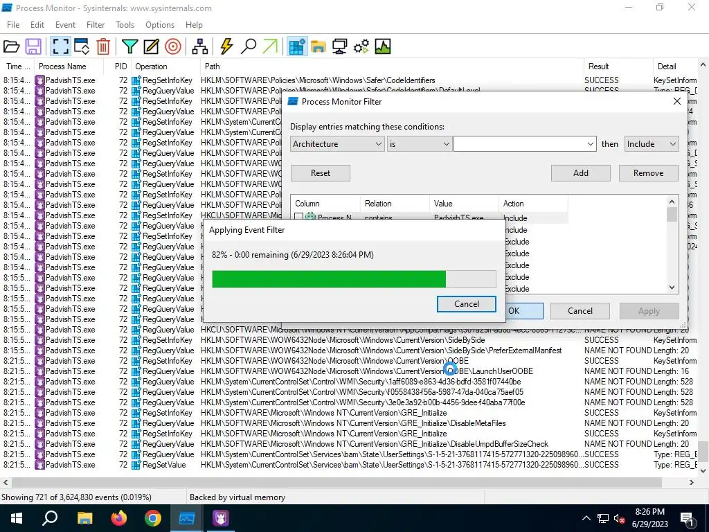Toggle the Show Registry Activity icon
The width and height of the screenshot is (709, 532).
point(296,46)
